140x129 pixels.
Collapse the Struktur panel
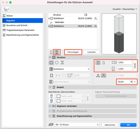(x=50, y=57)
